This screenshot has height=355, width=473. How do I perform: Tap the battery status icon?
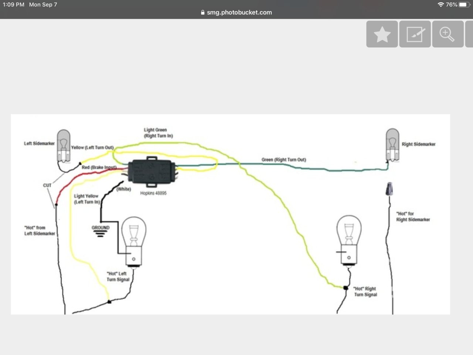(x=465, y=4)
